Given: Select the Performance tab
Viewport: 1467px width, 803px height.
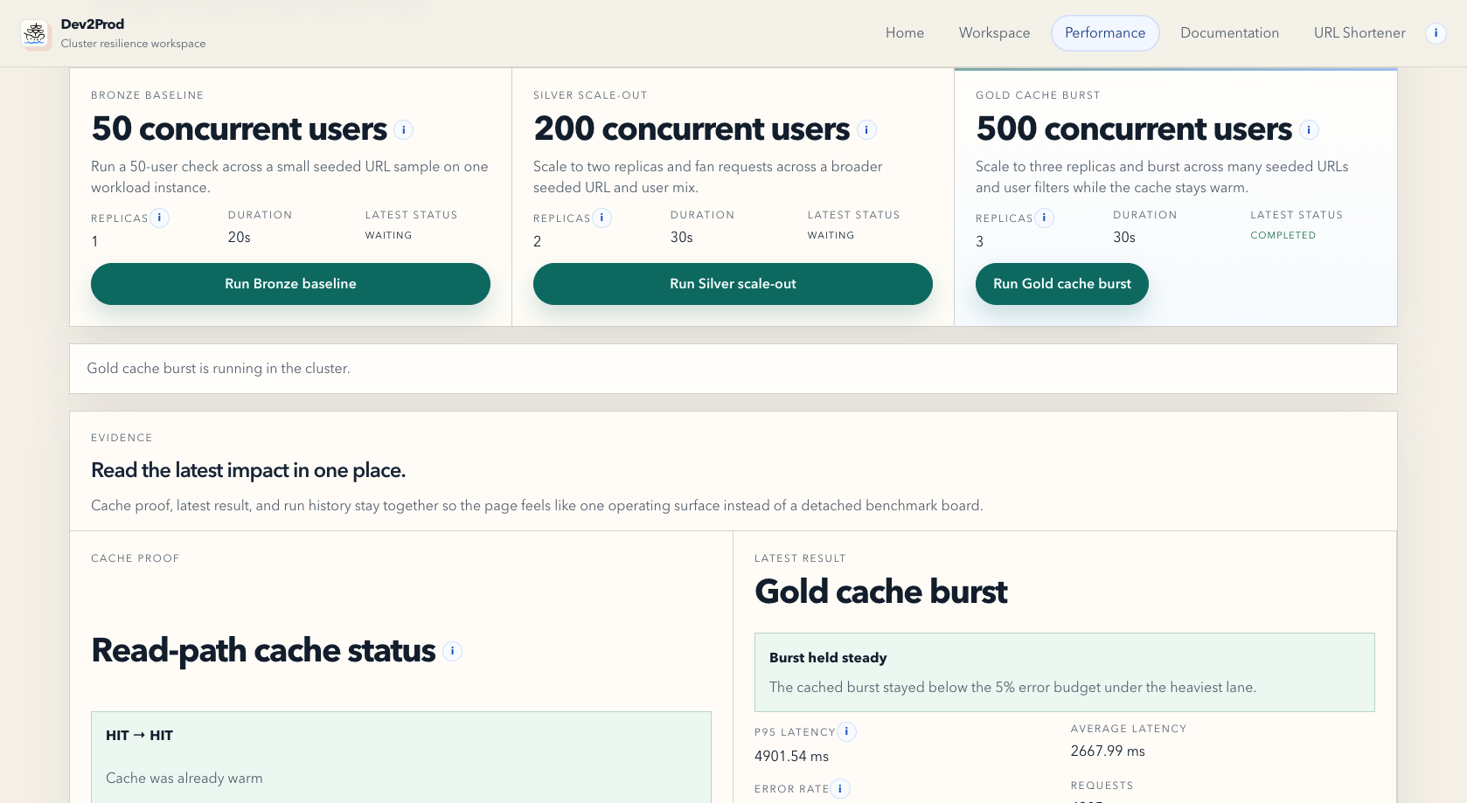Looking at the screenshot, I should pos(1104,33).
